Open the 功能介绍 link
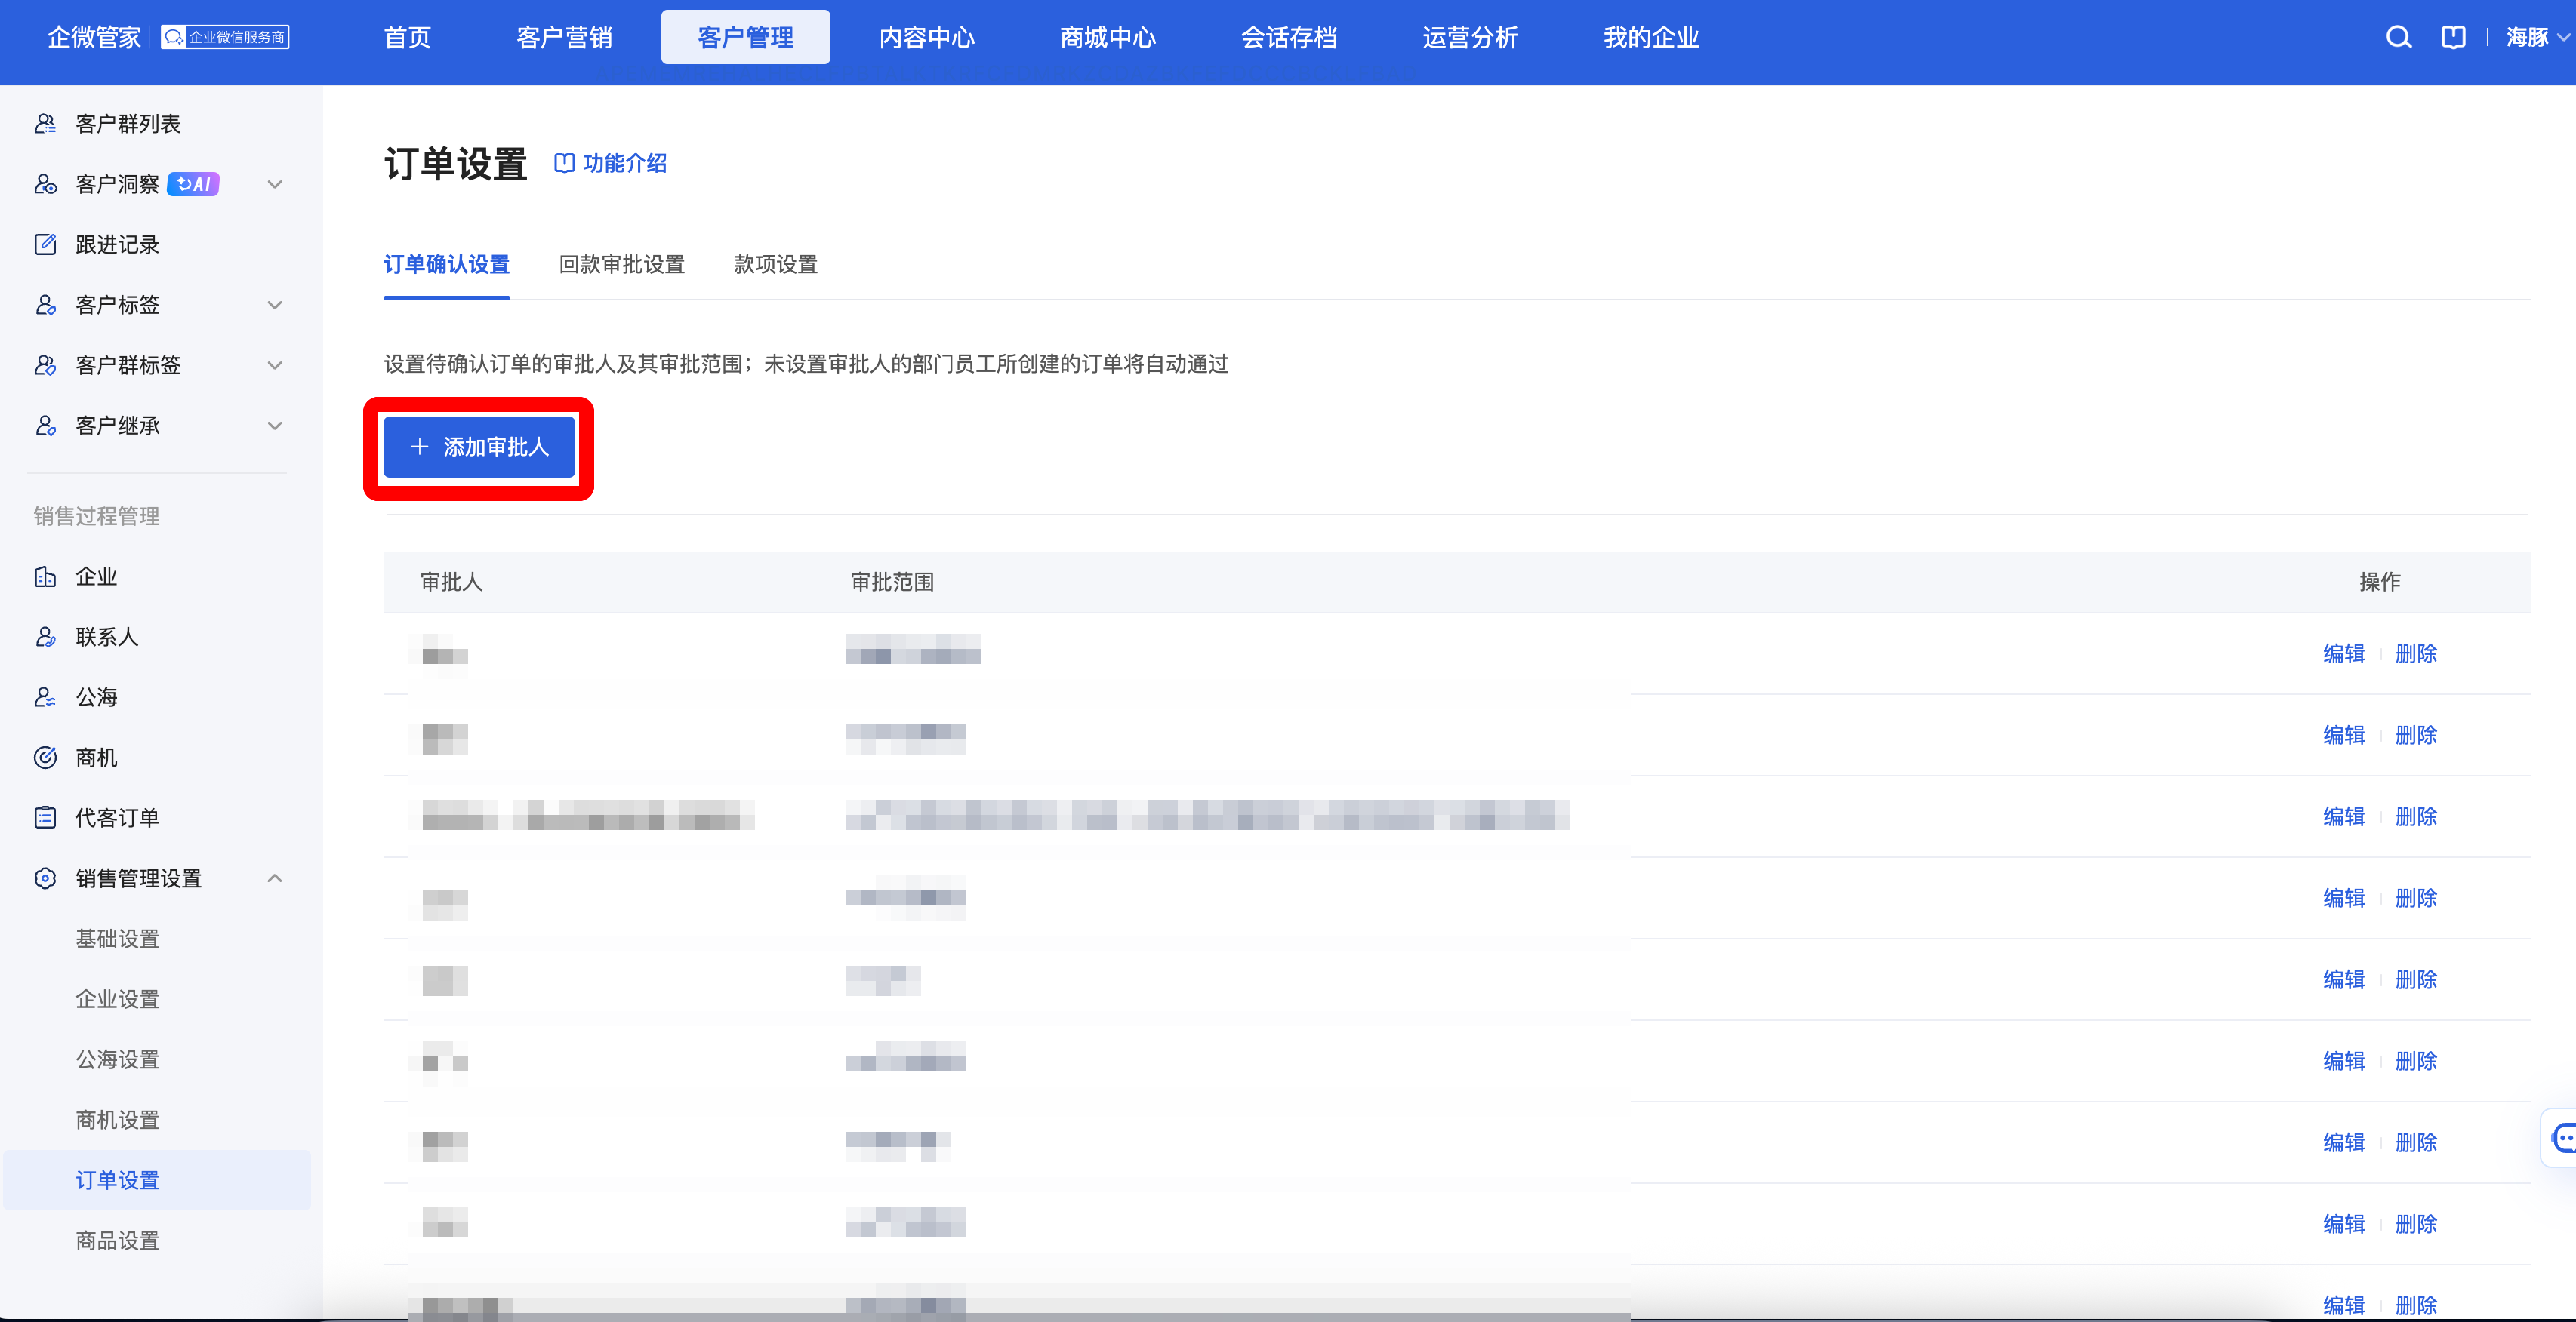This screenshot has width=2576, height=1322. [x=611, y=163]
